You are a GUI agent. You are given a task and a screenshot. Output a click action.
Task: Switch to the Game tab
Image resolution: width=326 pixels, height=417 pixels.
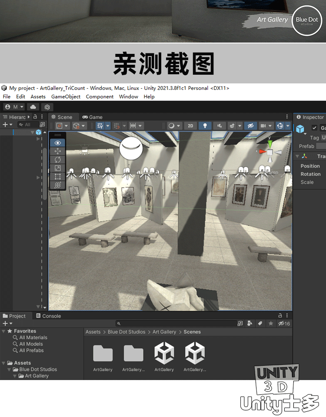click(92, 117)
